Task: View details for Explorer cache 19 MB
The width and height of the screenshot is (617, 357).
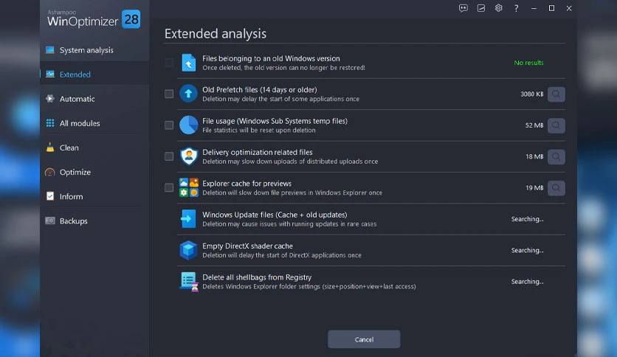Action: click(556, 188)
